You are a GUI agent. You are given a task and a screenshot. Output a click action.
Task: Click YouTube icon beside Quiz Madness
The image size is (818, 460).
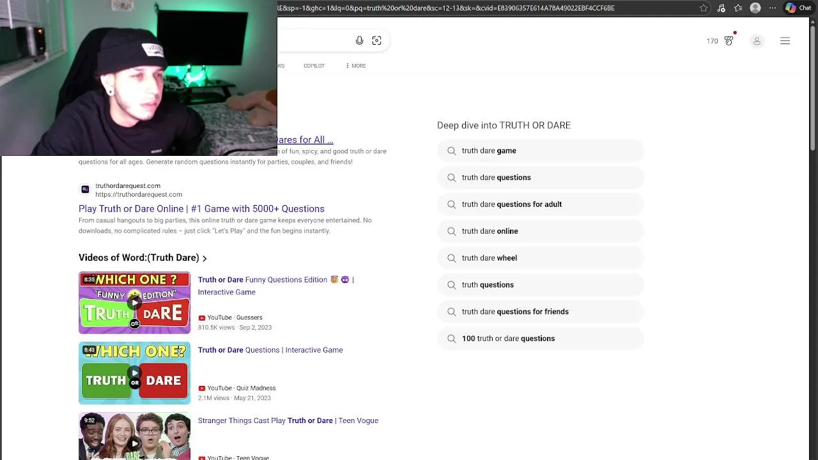[201, 388]
